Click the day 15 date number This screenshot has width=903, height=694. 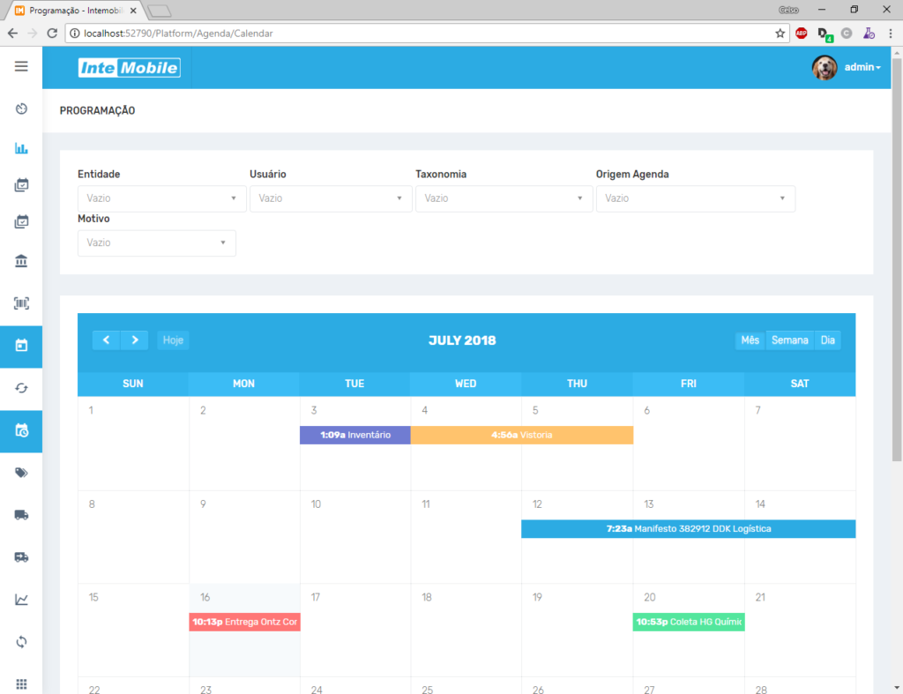pyautogui.click(x=93, y=597)
